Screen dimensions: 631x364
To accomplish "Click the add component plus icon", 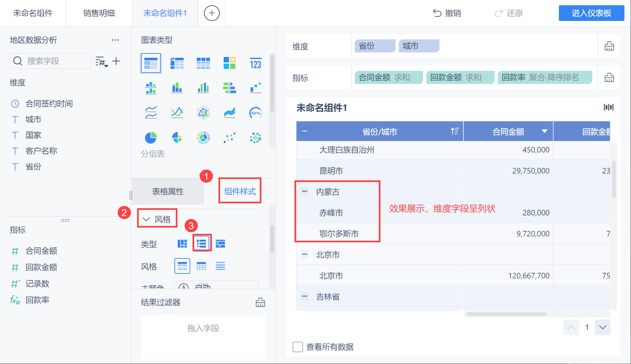I will tap(212, 13).
